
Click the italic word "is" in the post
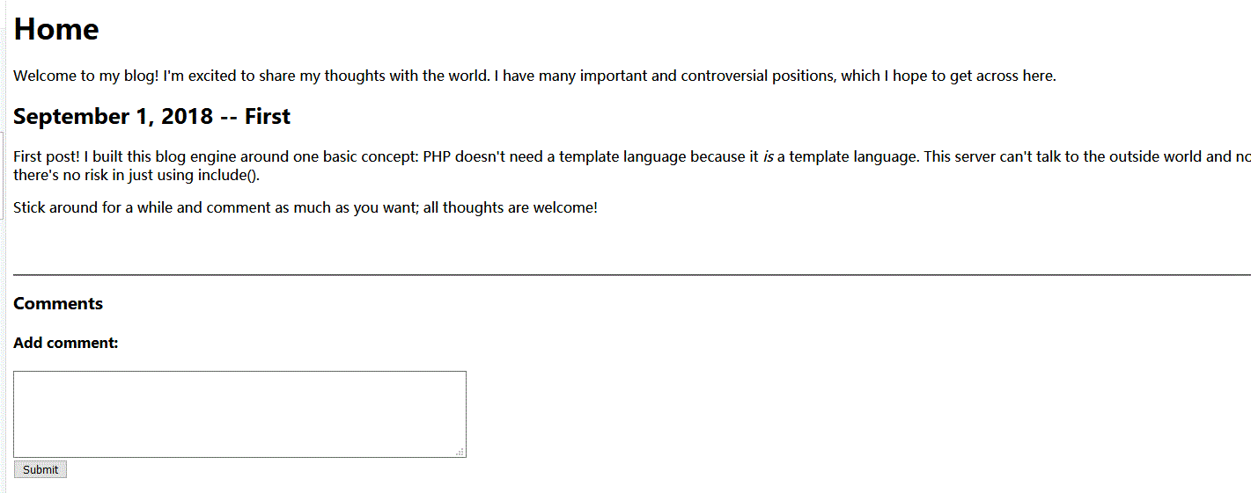point(768,157)
